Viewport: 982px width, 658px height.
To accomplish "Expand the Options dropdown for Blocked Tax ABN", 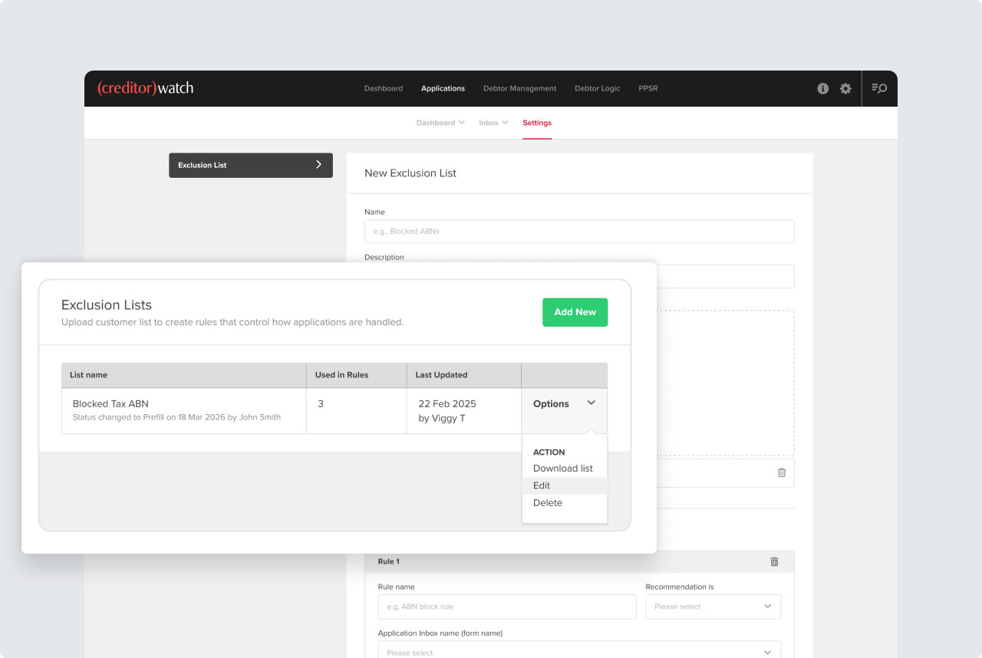I will tap(564, 403).
